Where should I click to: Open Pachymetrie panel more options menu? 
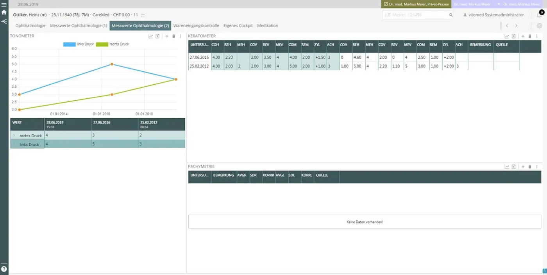(537, 167)
